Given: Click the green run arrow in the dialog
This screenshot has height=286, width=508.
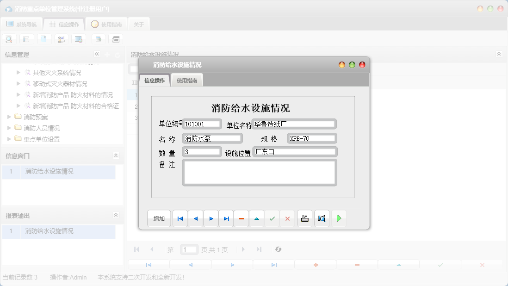Looking at the screenshot, I should [339, 218].
